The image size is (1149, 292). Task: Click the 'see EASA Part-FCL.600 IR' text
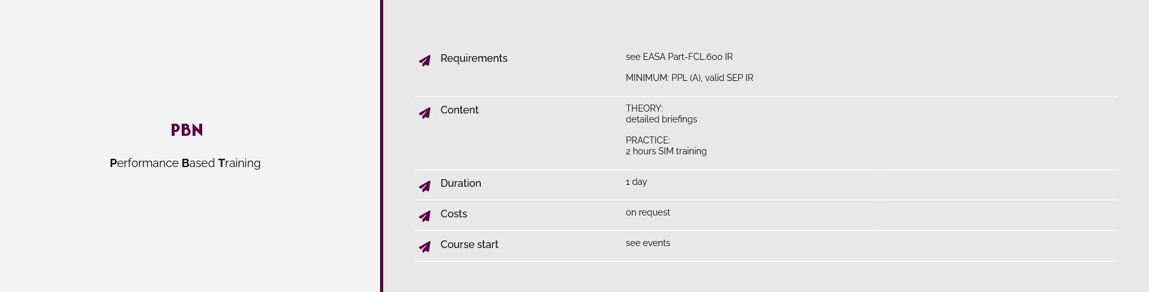click(x=679, y=57)
